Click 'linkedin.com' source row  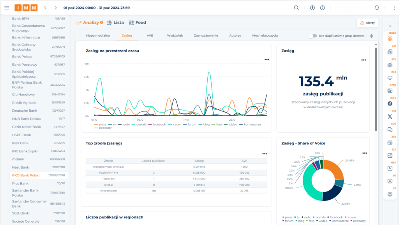[x=177, y=191]
